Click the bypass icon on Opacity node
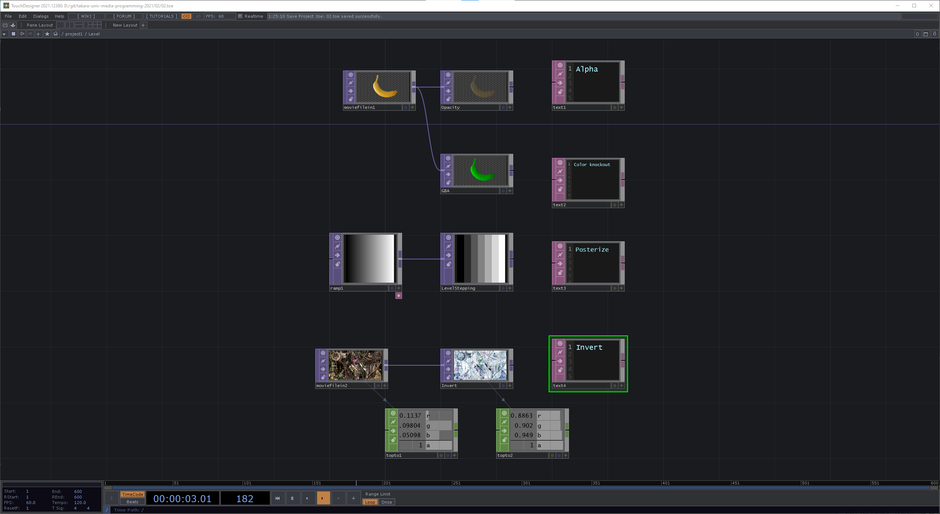The image size is (940, 514). pyautogui.click(x=448, y=83)
